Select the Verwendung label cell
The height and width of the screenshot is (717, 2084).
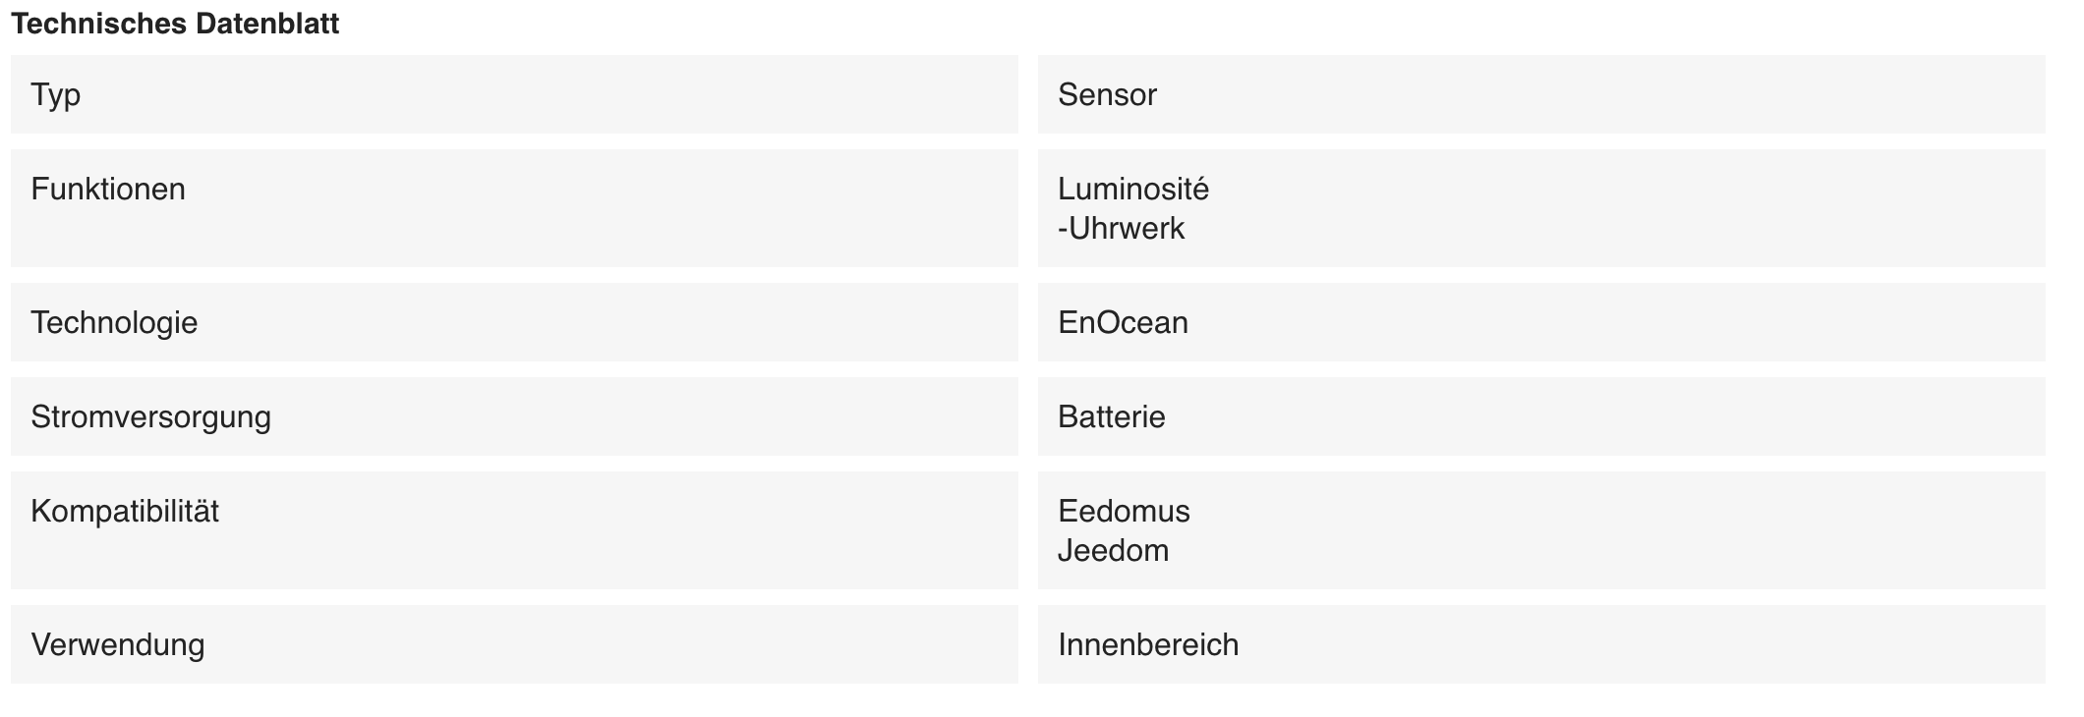(514, 644)
